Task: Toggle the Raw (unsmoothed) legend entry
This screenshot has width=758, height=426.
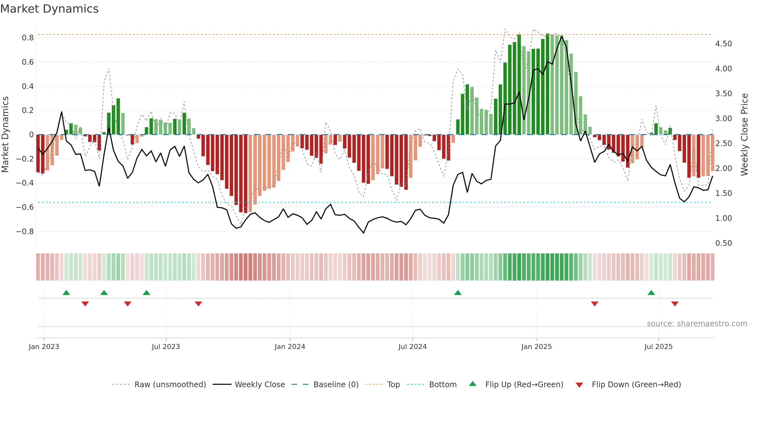Action: pyautogui.click(x=159, y=384)
